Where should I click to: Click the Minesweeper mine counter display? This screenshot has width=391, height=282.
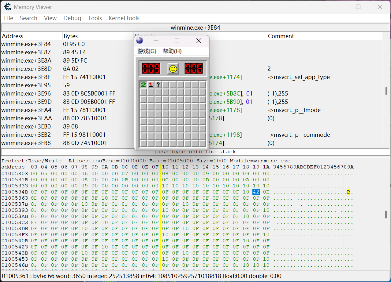point(151,68)
